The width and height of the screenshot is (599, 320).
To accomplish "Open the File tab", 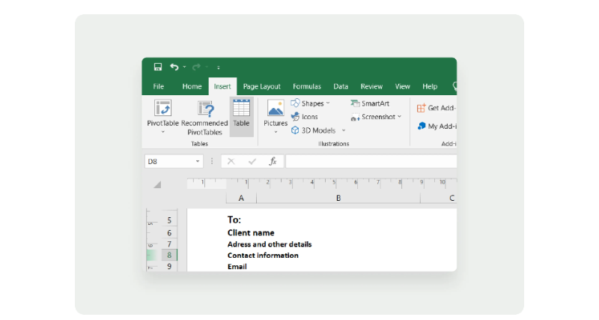I will pyautogui.click(x=159, y=86).
